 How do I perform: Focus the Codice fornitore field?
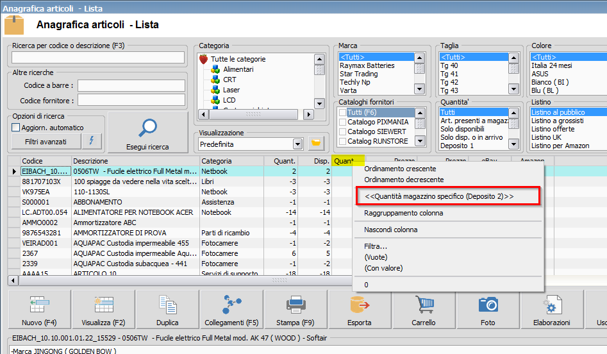click(131, 100)
